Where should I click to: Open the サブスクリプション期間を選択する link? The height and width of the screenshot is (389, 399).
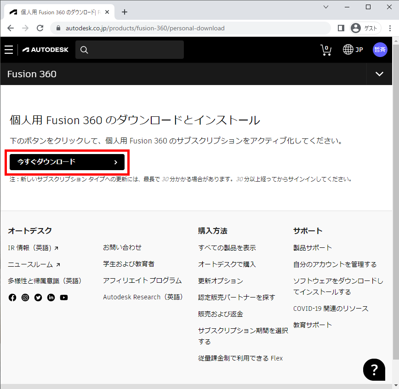243,336
